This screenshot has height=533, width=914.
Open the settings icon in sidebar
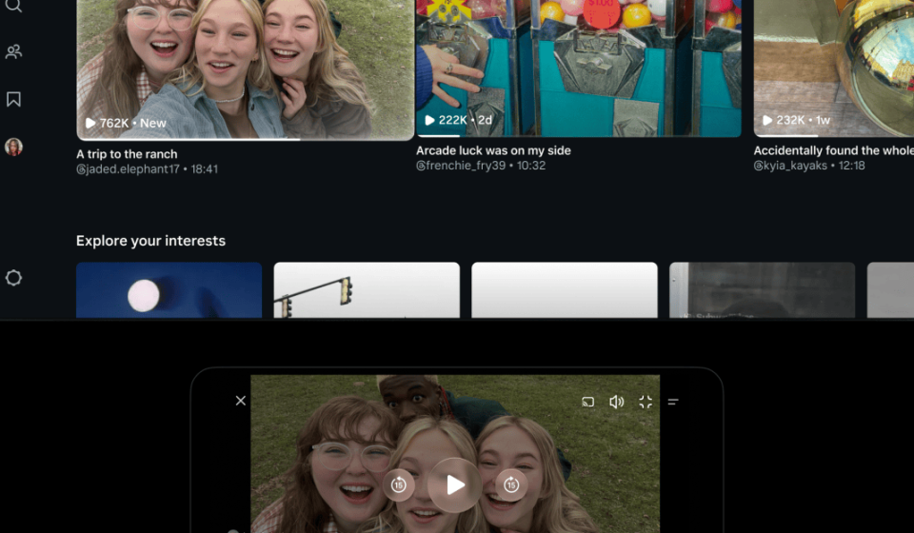point(13,278)
